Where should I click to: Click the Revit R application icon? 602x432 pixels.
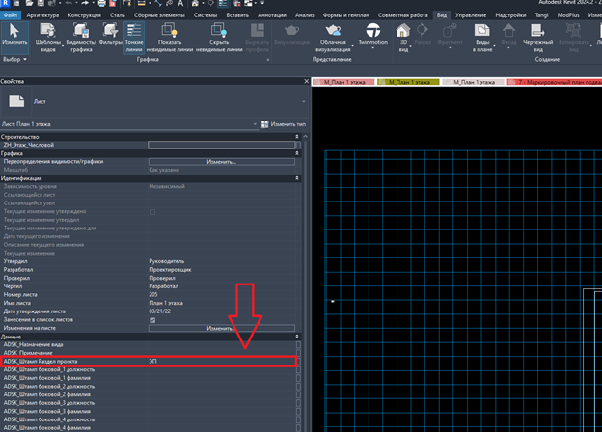(x=6, y=3)
